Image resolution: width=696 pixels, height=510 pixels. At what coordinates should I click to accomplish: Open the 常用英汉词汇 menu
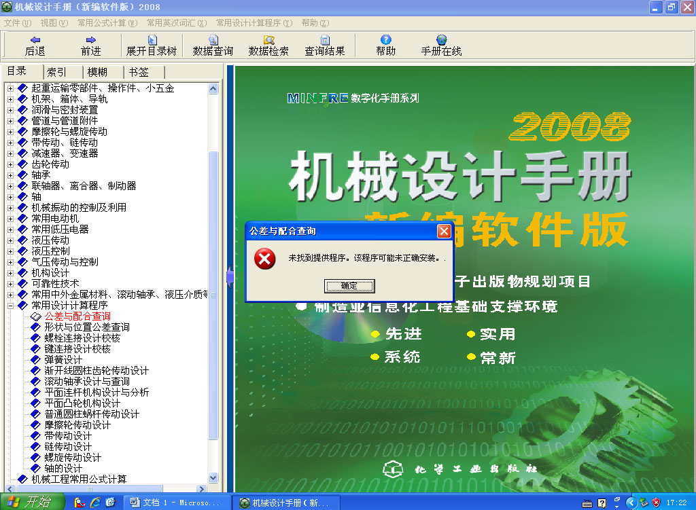[x=177, y=22]
